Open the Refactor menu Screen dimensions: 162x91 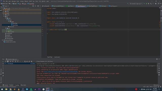[26, 1]
